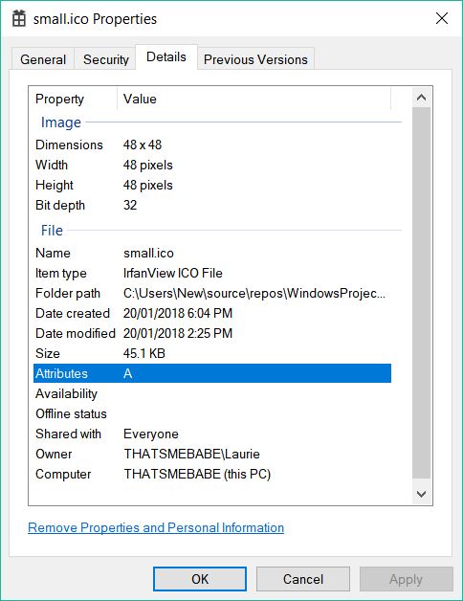
Task: Close the Properties dialog with the X
Action: [x=442, y=18]
